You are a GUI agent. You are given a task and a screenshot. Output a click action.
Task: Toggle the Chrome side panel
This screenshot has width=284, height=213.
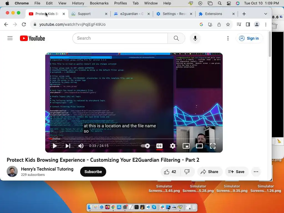(x=248, y=24)
